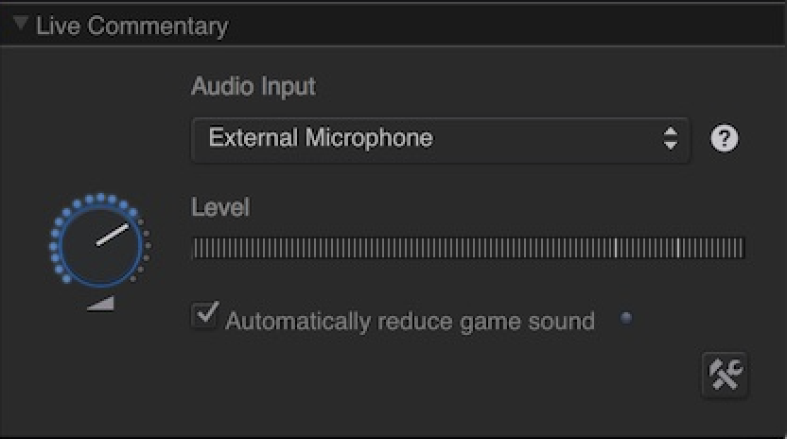Image resolution: width=787 pixels, height=439 pixels.
Task: Click the 'Automatically reduce game sound' label
Action: (410, 322)
